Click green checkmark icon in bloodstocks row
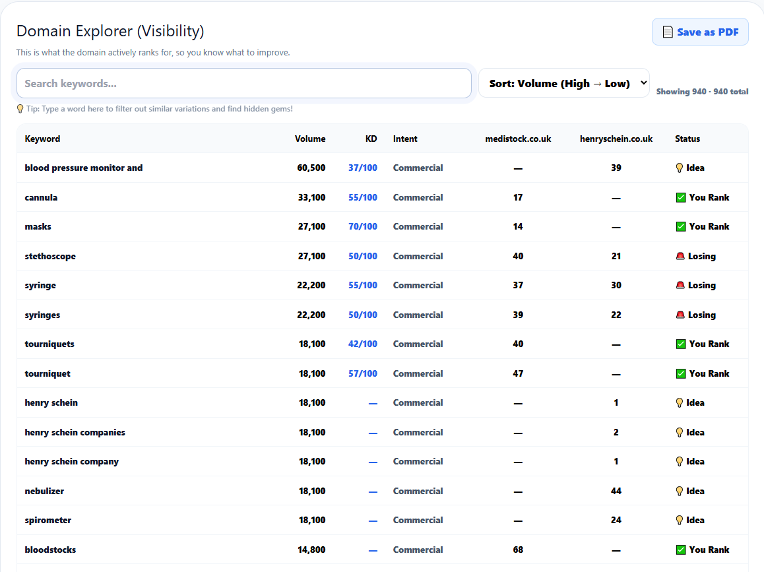The height and width of the screenshot is (572, 764). (x=681, y=550)
